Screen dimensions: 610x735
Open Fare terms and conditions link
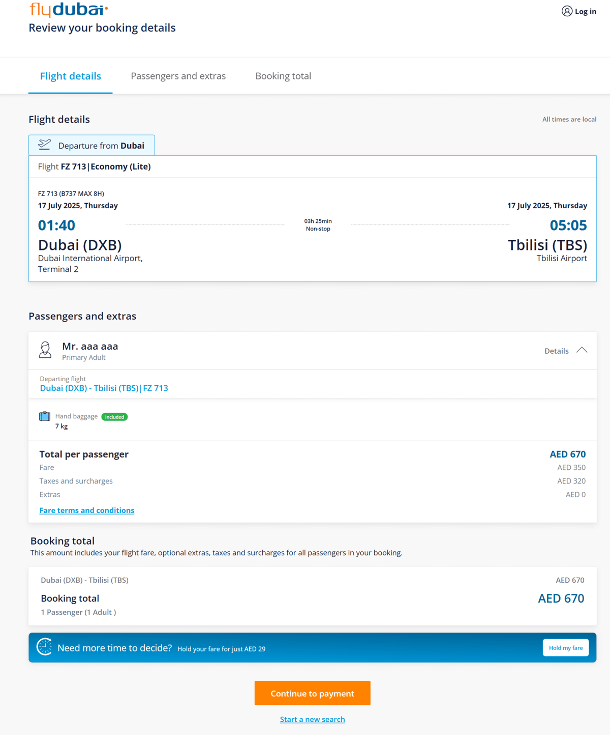87,511
